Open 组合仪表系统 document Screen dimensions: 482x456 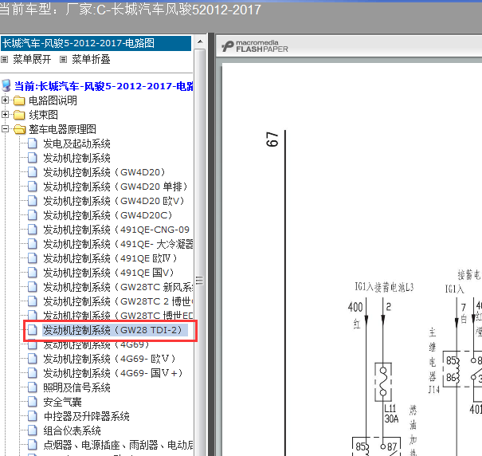coord(72,430)
